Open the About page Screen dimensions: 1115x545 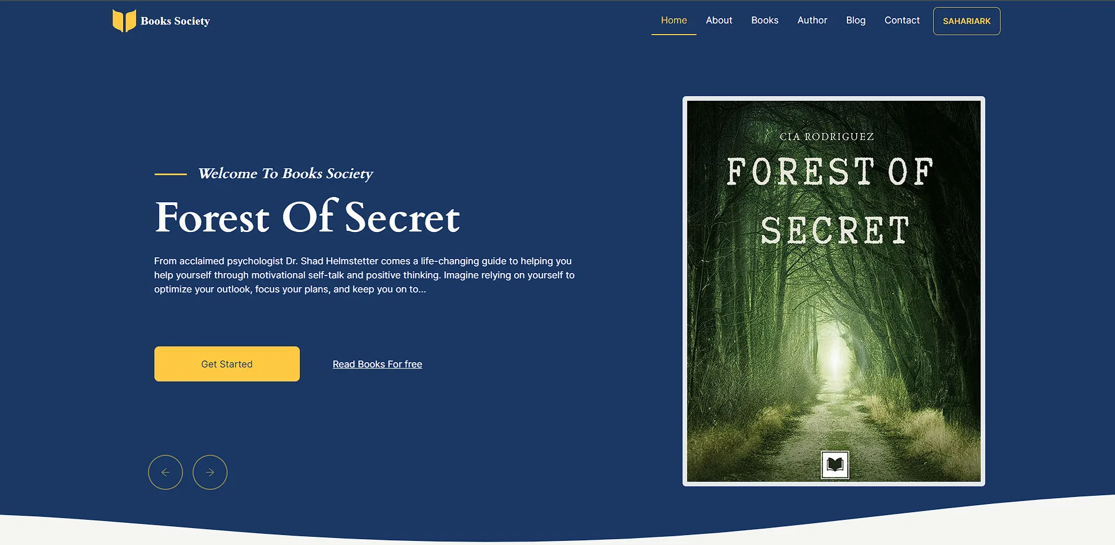click(719, 21)
